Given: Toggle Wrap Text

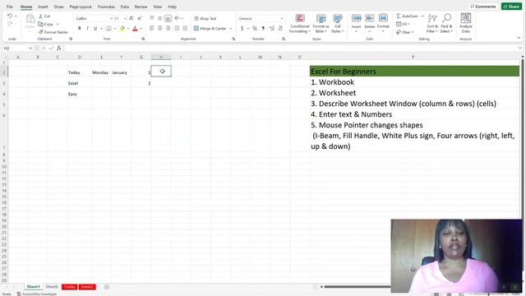Looking at the screenshot, I should pos(205,18).
